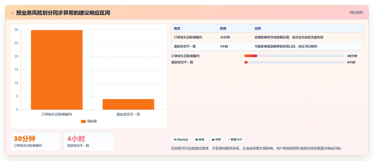Click description 直接影响发货或客服处理

pos(289,37)
